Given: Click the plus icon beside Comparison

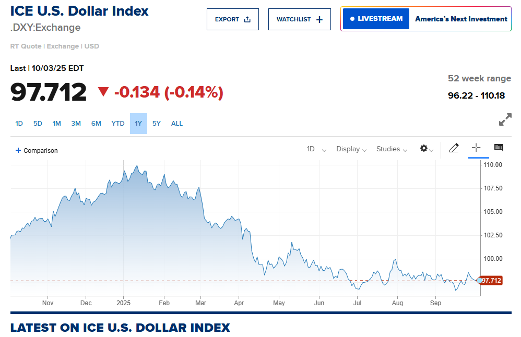Looking at the screenshot, I should 18,150.
